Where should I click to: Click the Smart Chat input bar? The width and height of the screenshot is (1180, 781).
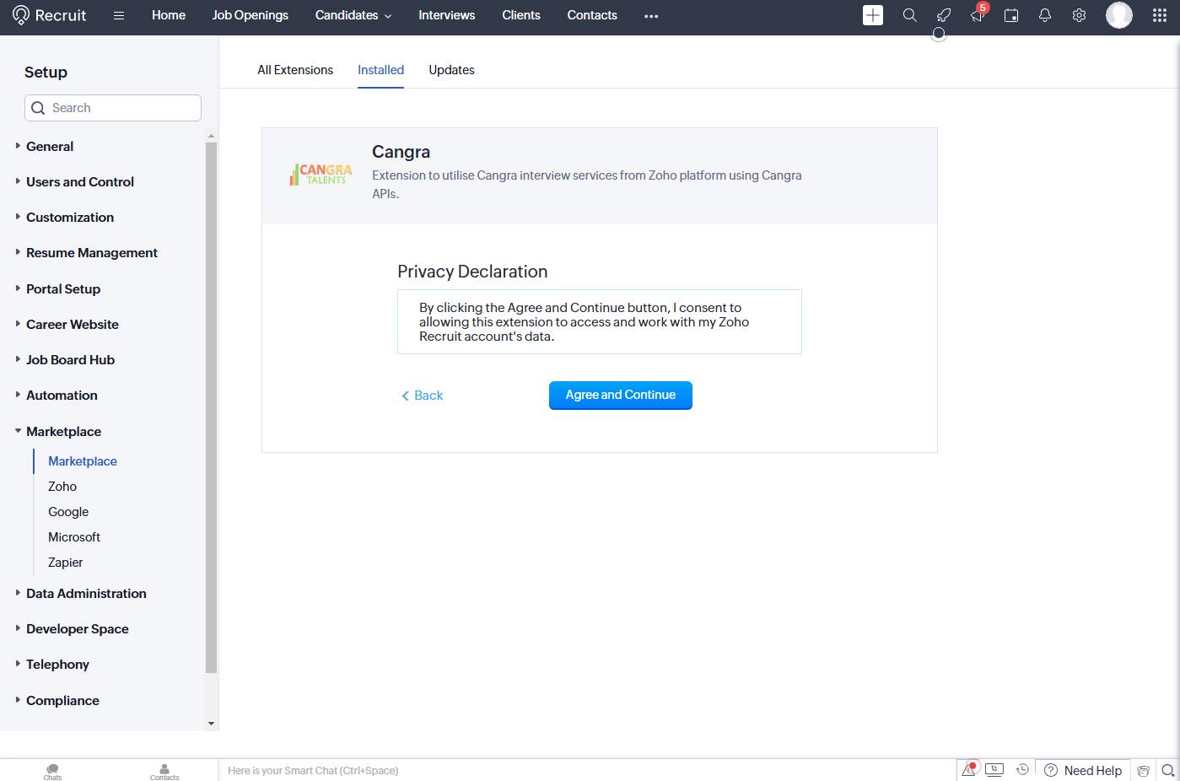(x=586, y=770)
